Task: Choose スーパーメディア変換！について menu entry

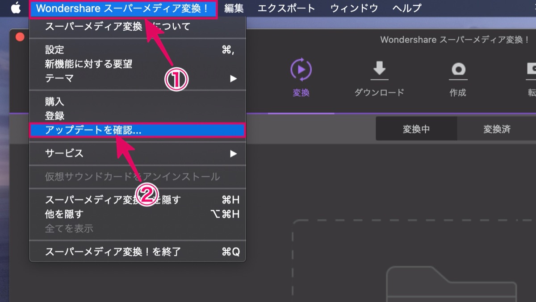Action: [138, 27]
